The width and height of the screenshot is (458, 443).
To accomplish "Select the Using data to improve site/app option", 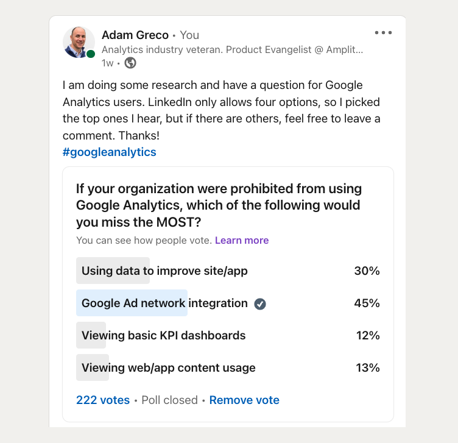I will pos(228,271).
